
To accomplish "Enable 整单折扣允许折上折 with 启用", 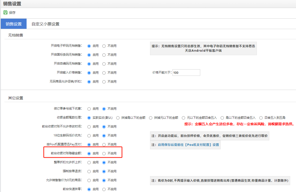I will point(89,162).
